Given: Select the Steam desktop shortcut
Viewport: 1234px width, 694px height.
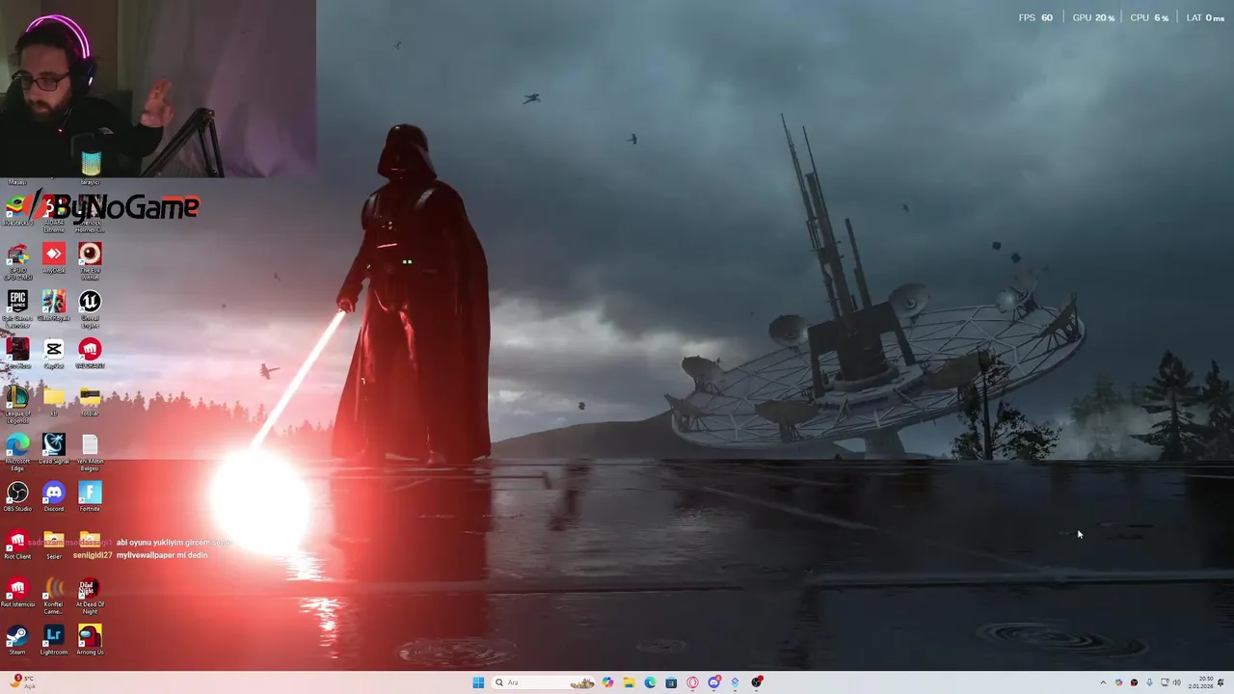Looking at the screenshot, I should point(17,639).
